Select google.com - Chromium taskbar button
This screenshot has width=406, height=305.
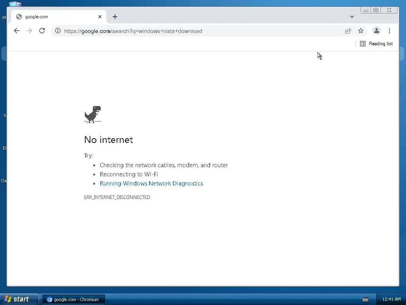pos(74,299)
